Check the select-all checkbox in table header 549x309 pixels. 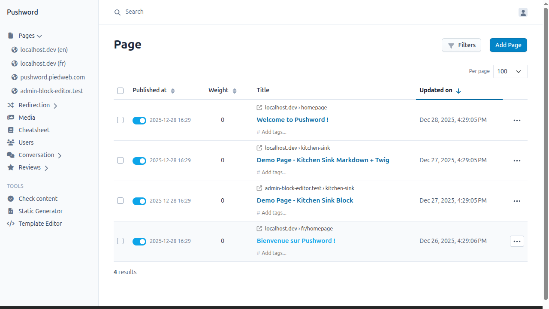pos(120,91)
